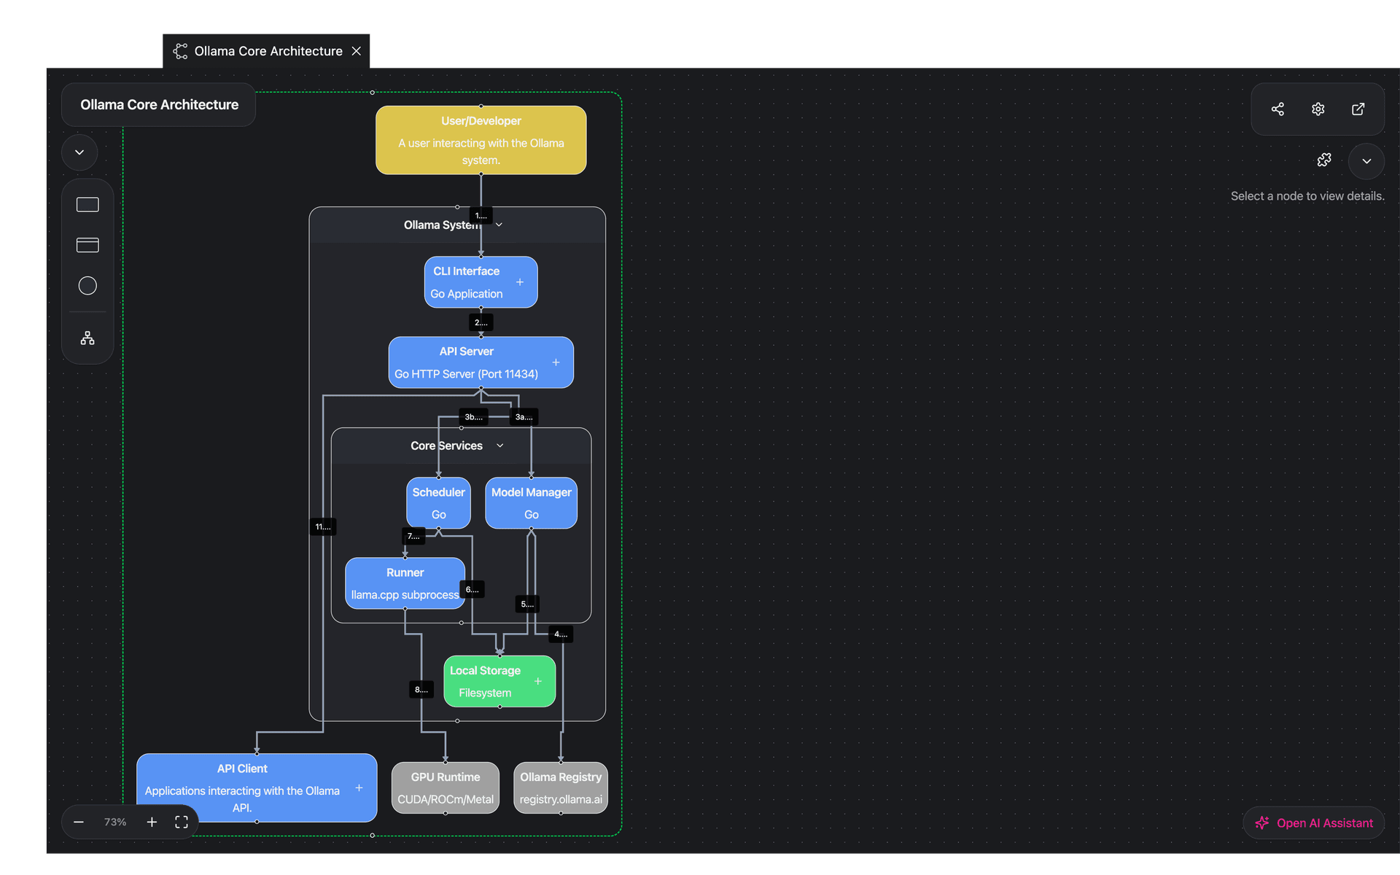Click the plugins puzzle icon
This screenshot has width=1400, height=875.
pos(1325,160)
